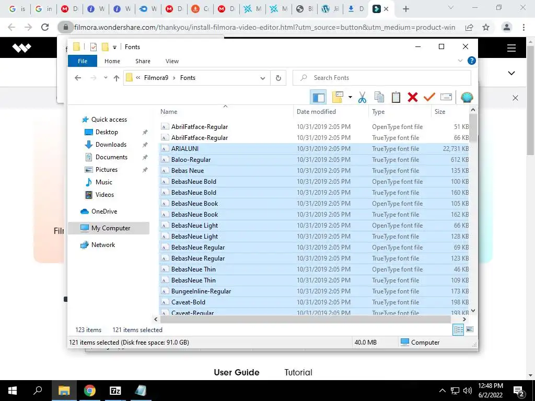
Task: Select Filmora9 in the address breadcrumb
Action: point(156,78)
